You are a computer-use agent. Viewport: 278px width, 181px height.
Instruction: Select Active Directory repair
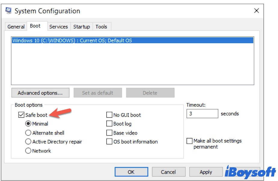click(28, 142)
